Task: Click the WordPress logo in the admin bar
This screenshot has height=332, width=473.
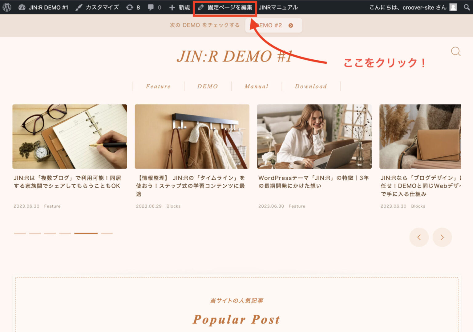Action: tap(6, 7)
